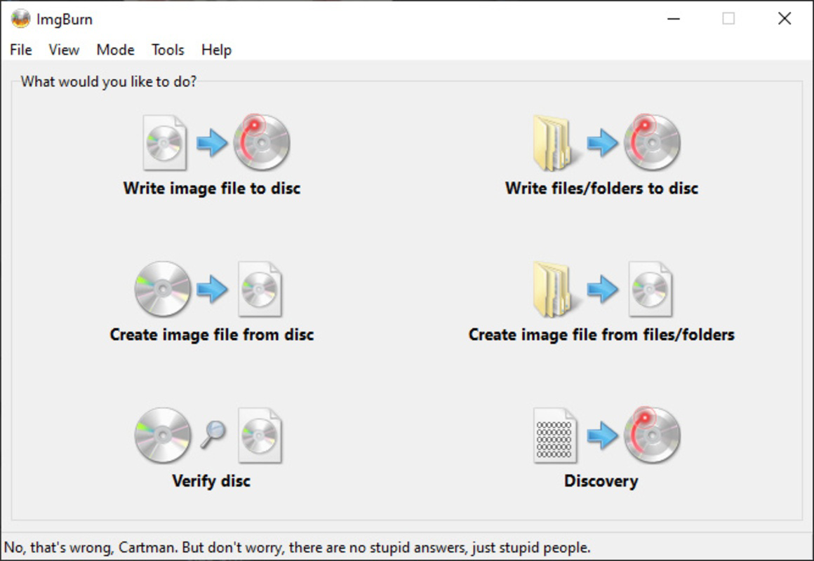Open the Help menu
The width and height of the screenshot is (814, 561).
(x=216, y=50)
